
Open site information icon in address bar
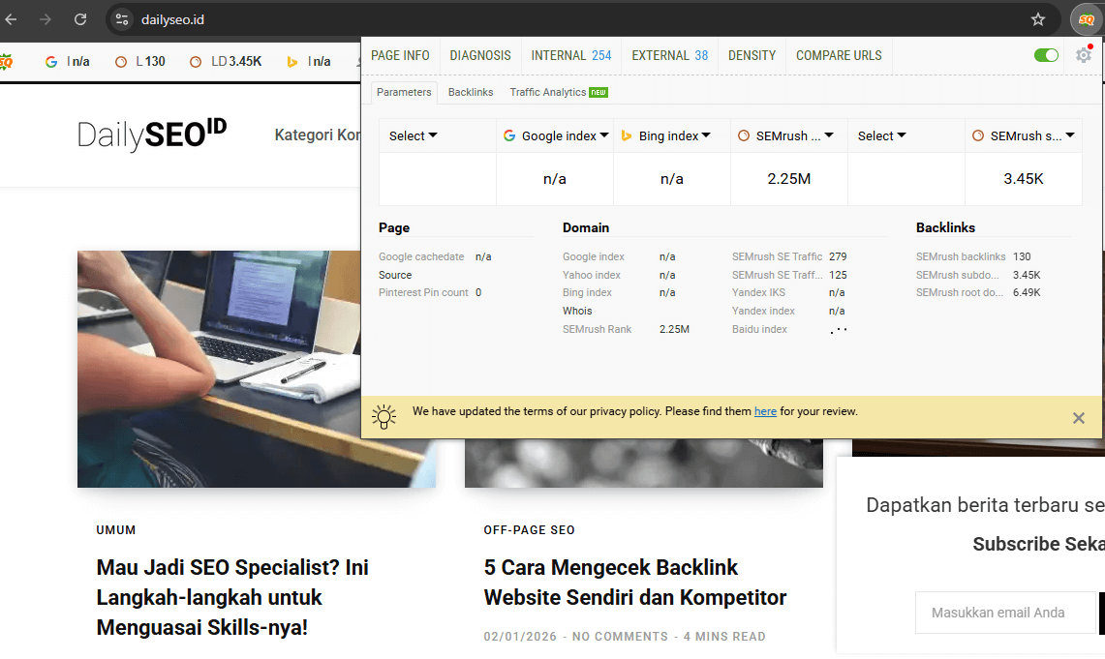point(122,19)
